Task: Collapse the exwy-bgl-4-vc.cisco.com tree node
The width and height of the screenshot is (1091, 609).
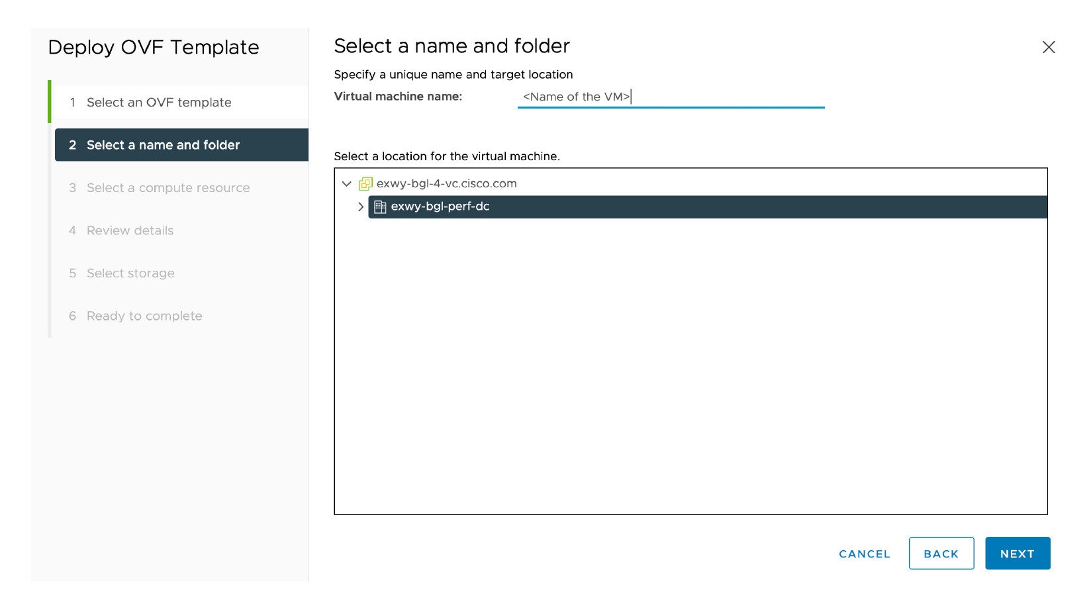Action: pos(346,184)
